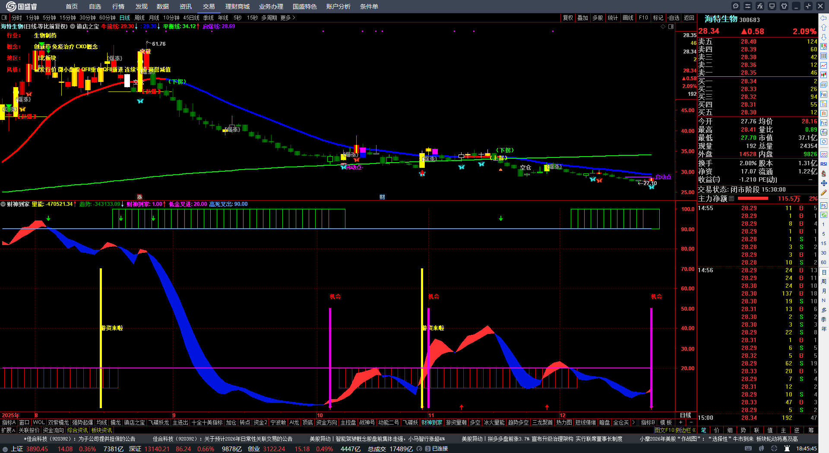Click the keyboard icon in status bar
This screenshot has width=829, height=453.
748,449
